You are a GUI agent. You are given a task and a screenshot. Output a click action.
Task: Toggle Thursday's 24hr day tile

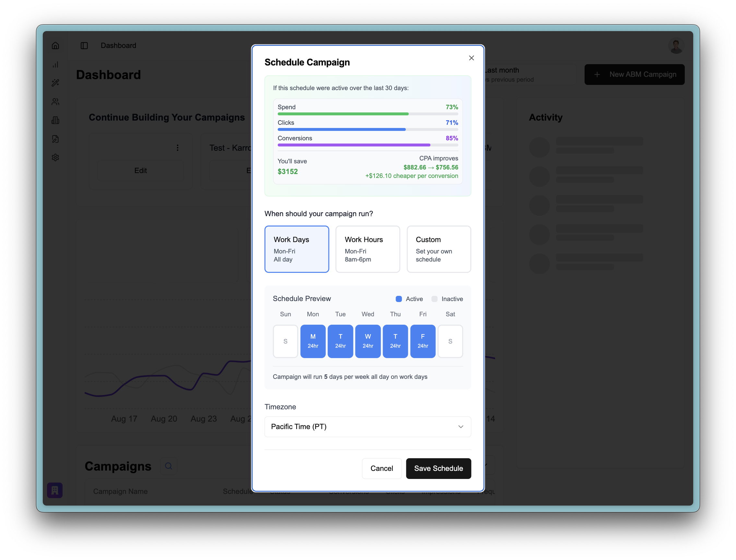pyautogui.click(x=395, y=341)
